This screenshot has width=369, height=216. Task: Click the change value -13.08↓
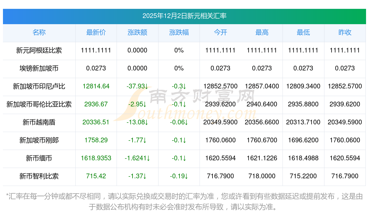(138, 122)
